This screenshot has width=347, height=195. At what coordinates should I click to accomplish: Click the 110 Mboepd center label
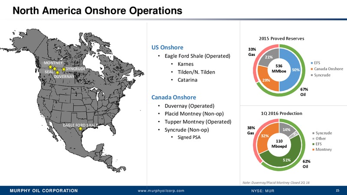pyautogui.click(x=279, y=144)
